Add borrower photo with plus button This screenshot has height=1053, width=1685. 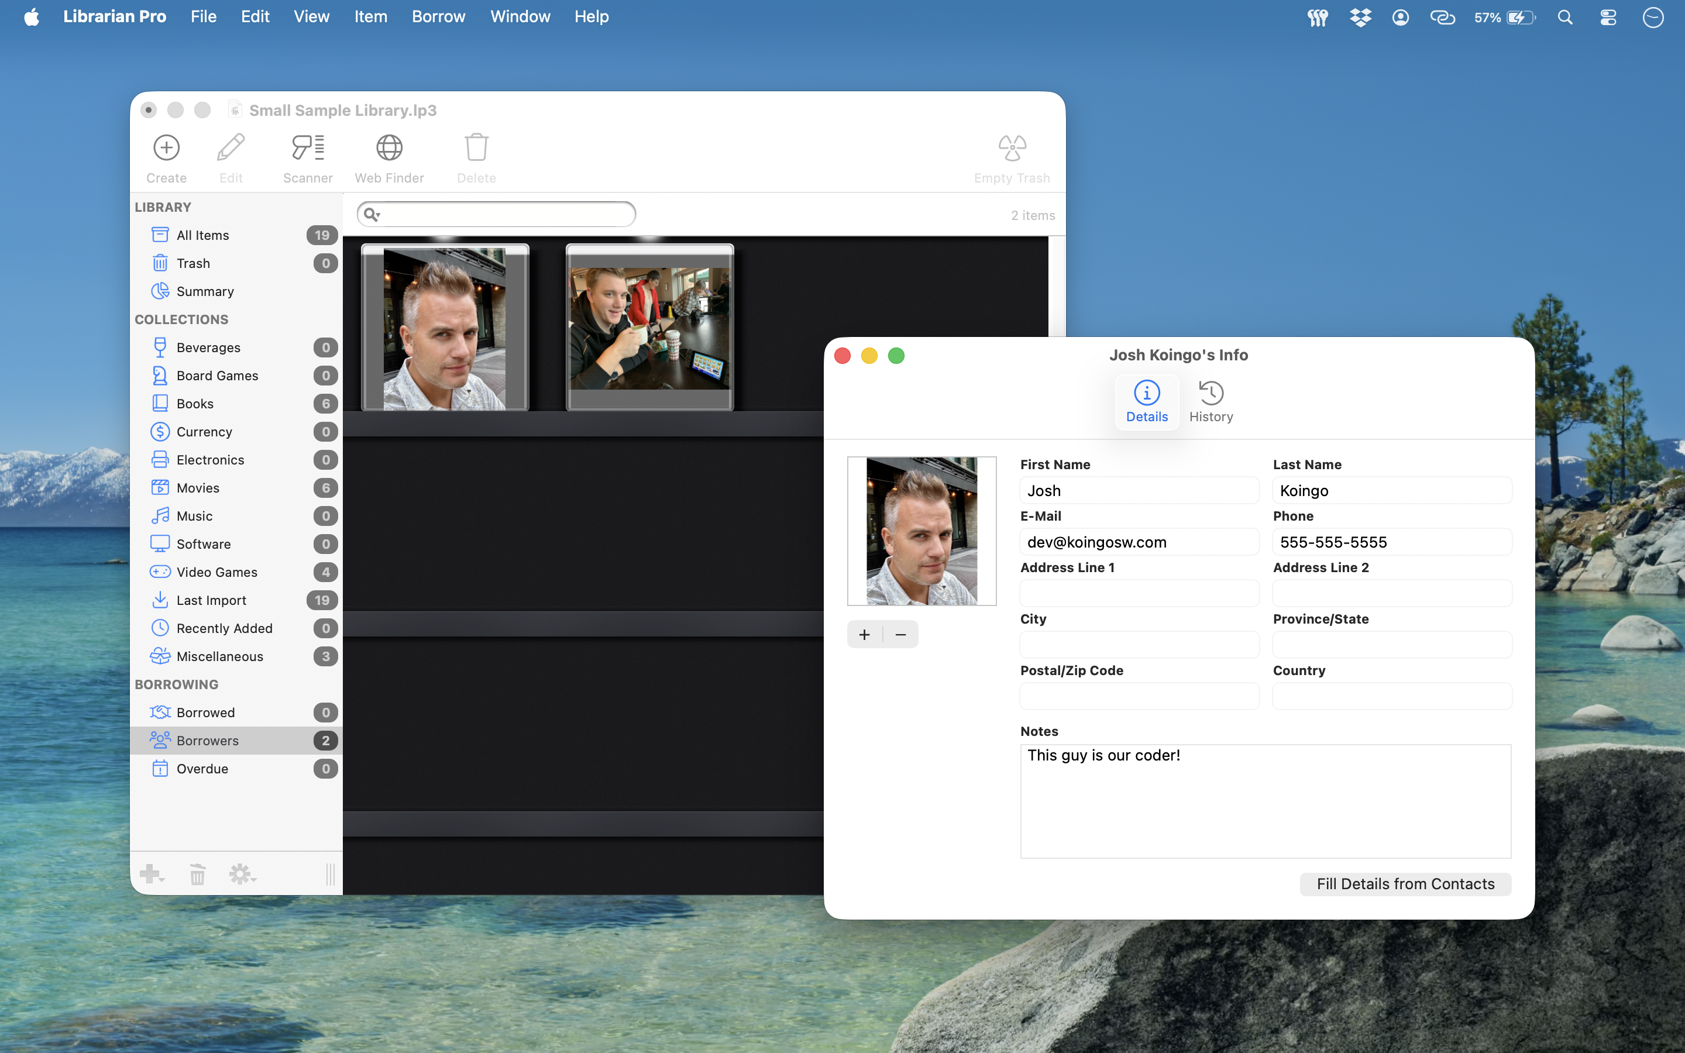(x=864, y=635)
